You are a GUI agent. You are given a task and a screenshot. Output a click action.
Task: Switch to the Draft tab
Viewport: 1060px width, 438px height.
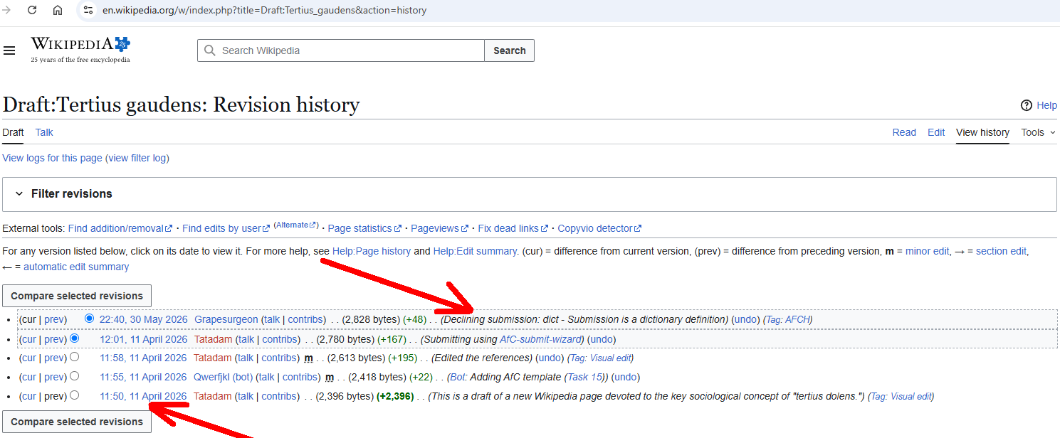pos(13,132)
